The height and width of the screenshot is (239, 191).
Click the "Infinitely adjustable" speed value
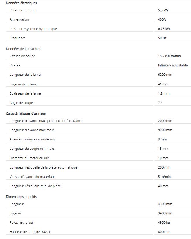pyautogui.click(x=173, y=65)
